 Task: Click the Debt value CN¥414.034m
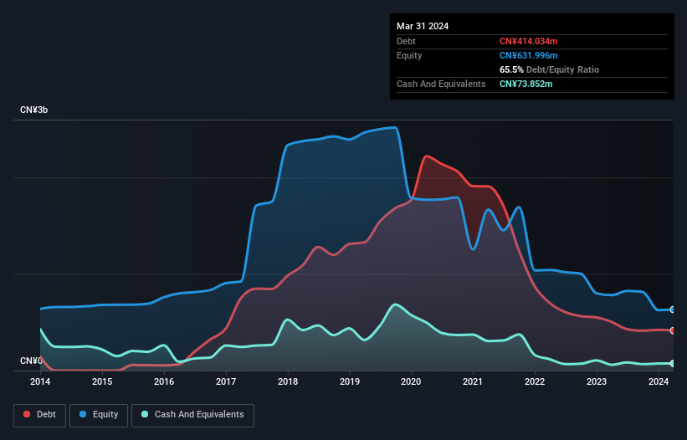528,41
